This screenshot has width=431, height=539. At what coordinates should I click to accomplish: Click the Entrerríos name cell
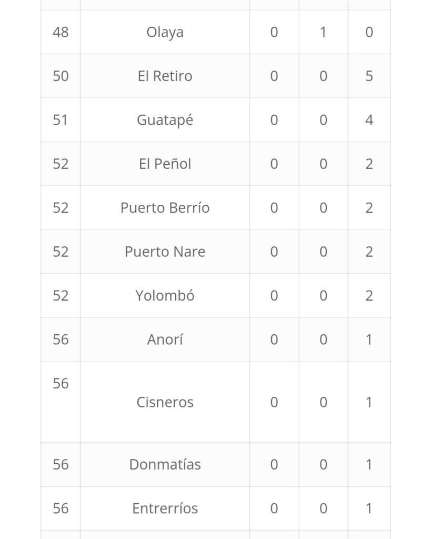(165, 508)
